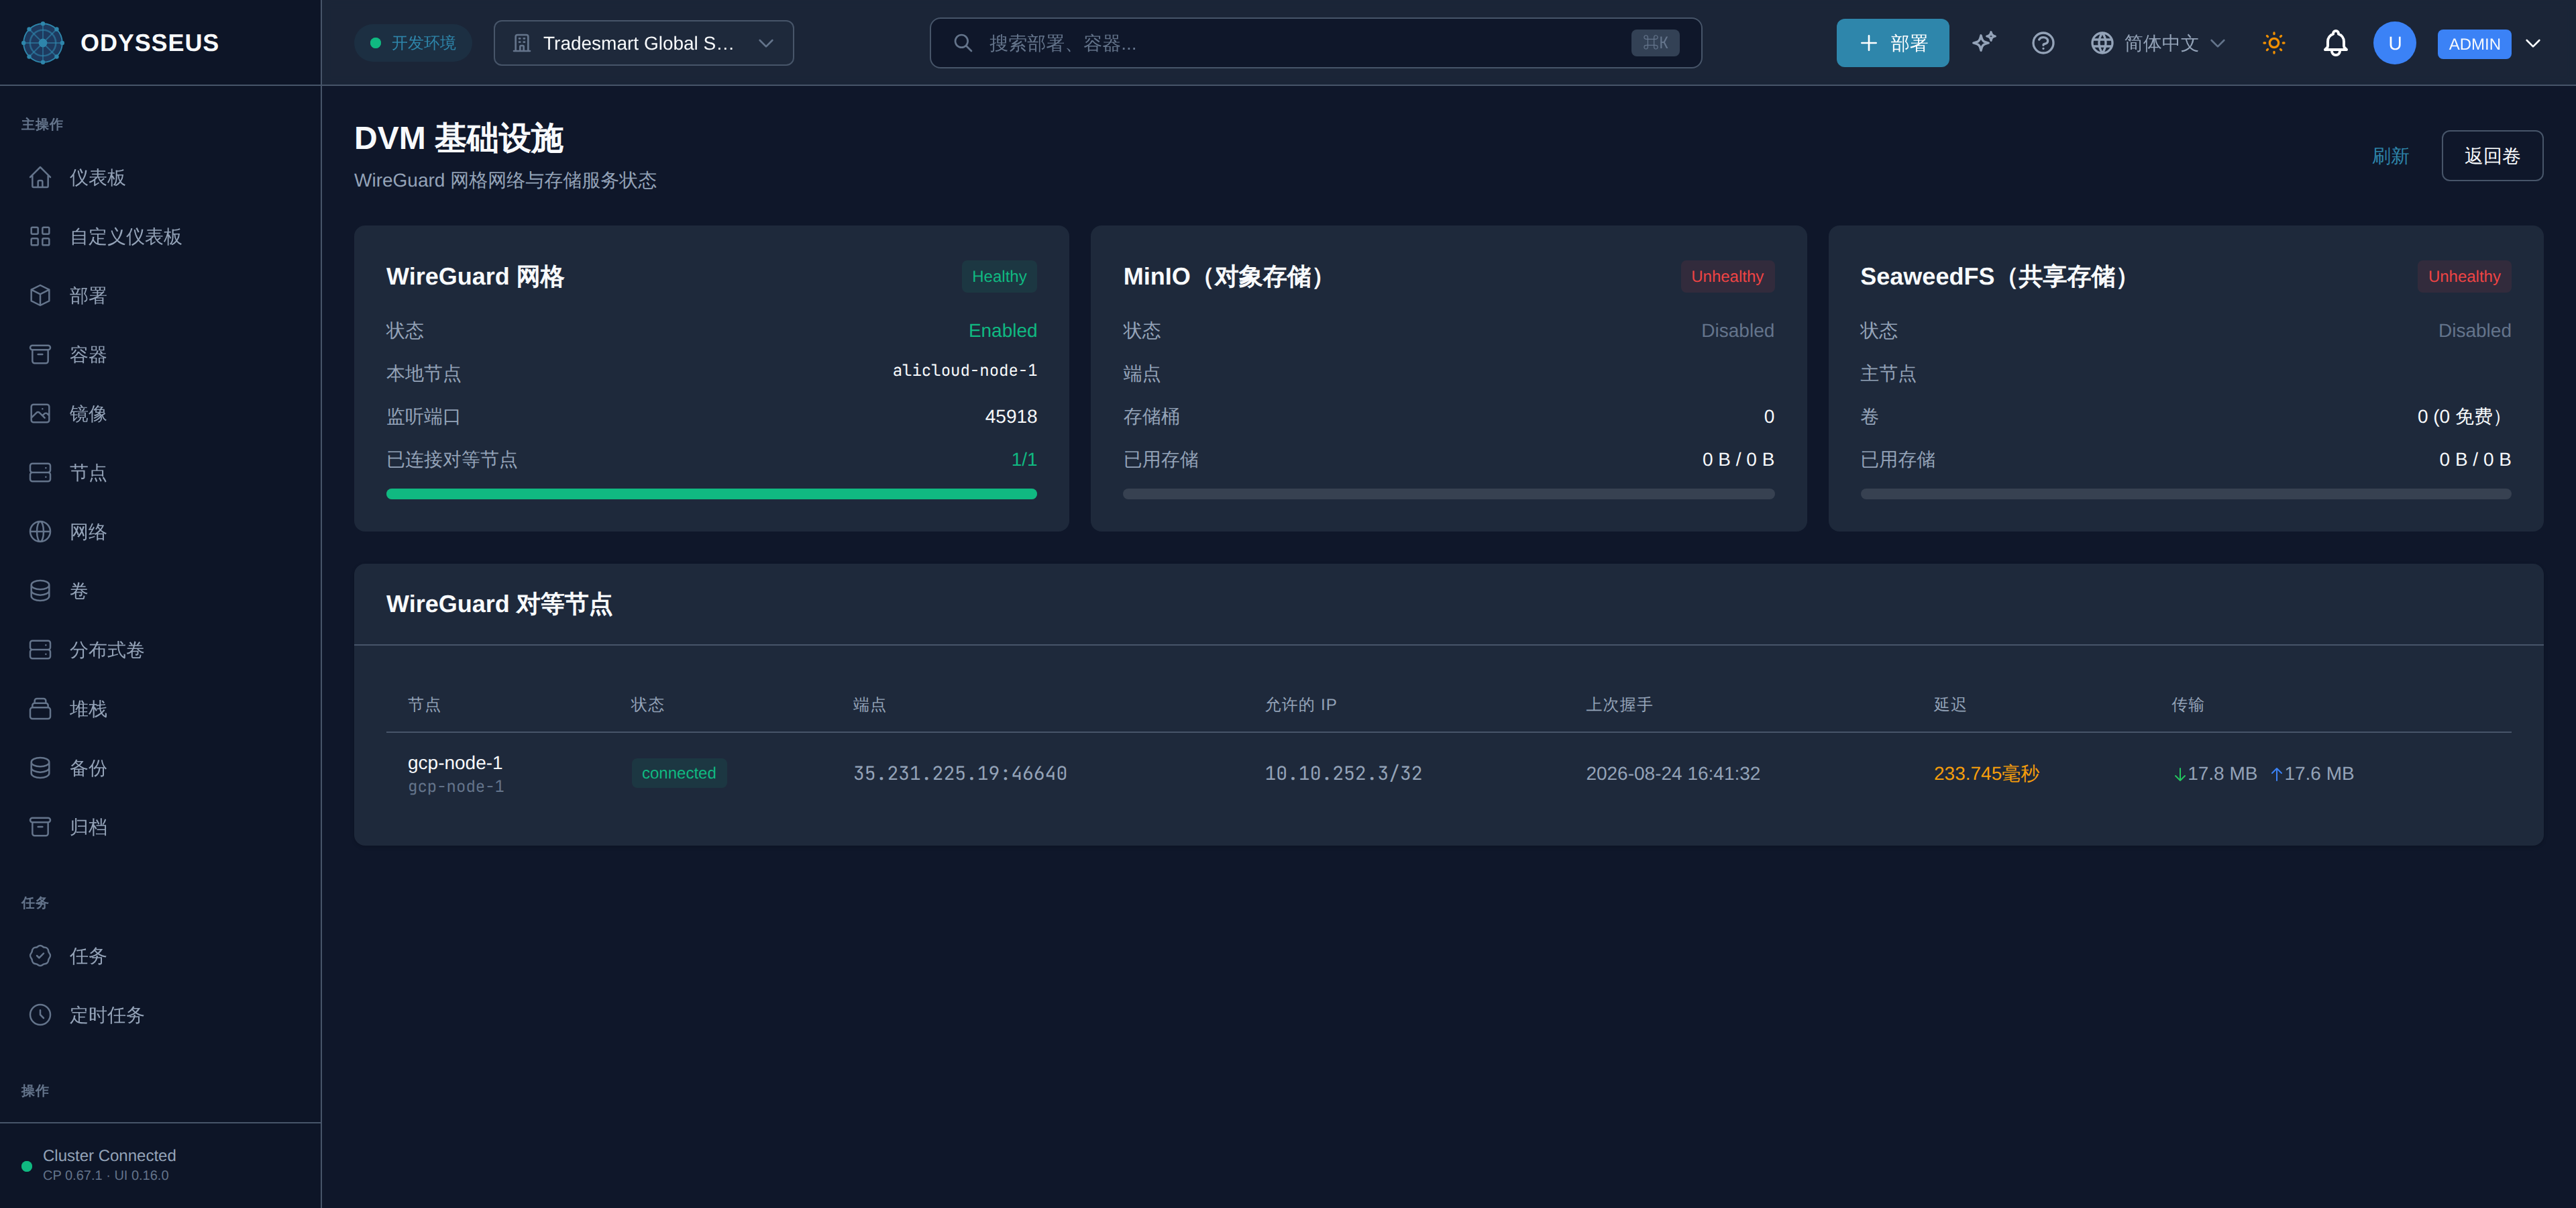This screenshot has height=1208, width=2576.
Task: Open notifications bell icon
Action: (2335, 43)
